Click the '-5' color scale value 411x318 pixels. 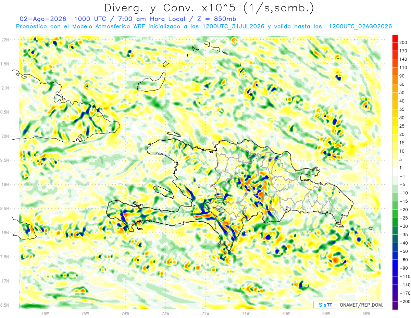[x=403, y=185]
